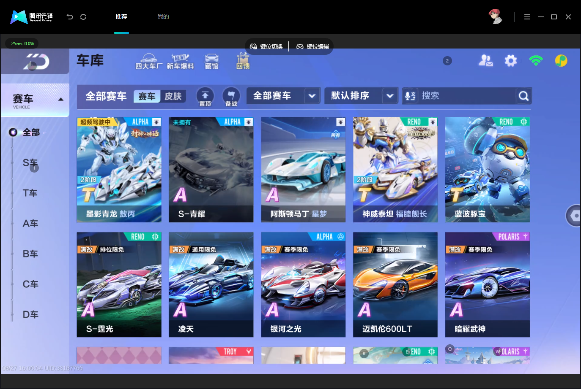Switch to the 皮肤 skin toggle
The width and height of the screenshot is (581, 389).
click(173, 96)
